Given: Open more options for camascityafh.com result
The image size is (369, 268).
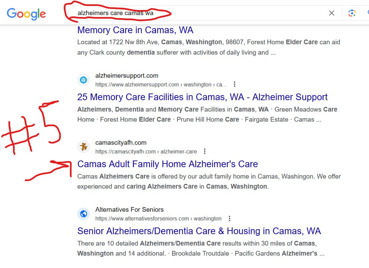Looking at the screenshot, I should click(205, 151).
